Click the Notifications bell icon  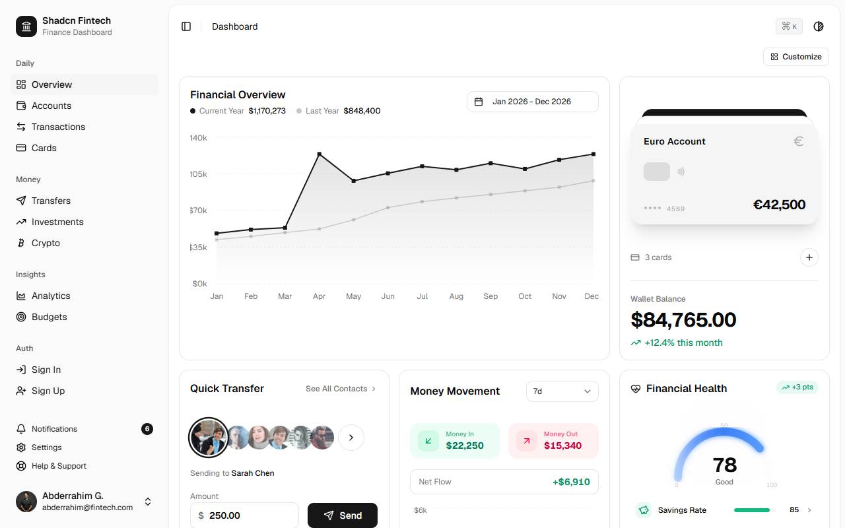21,429
